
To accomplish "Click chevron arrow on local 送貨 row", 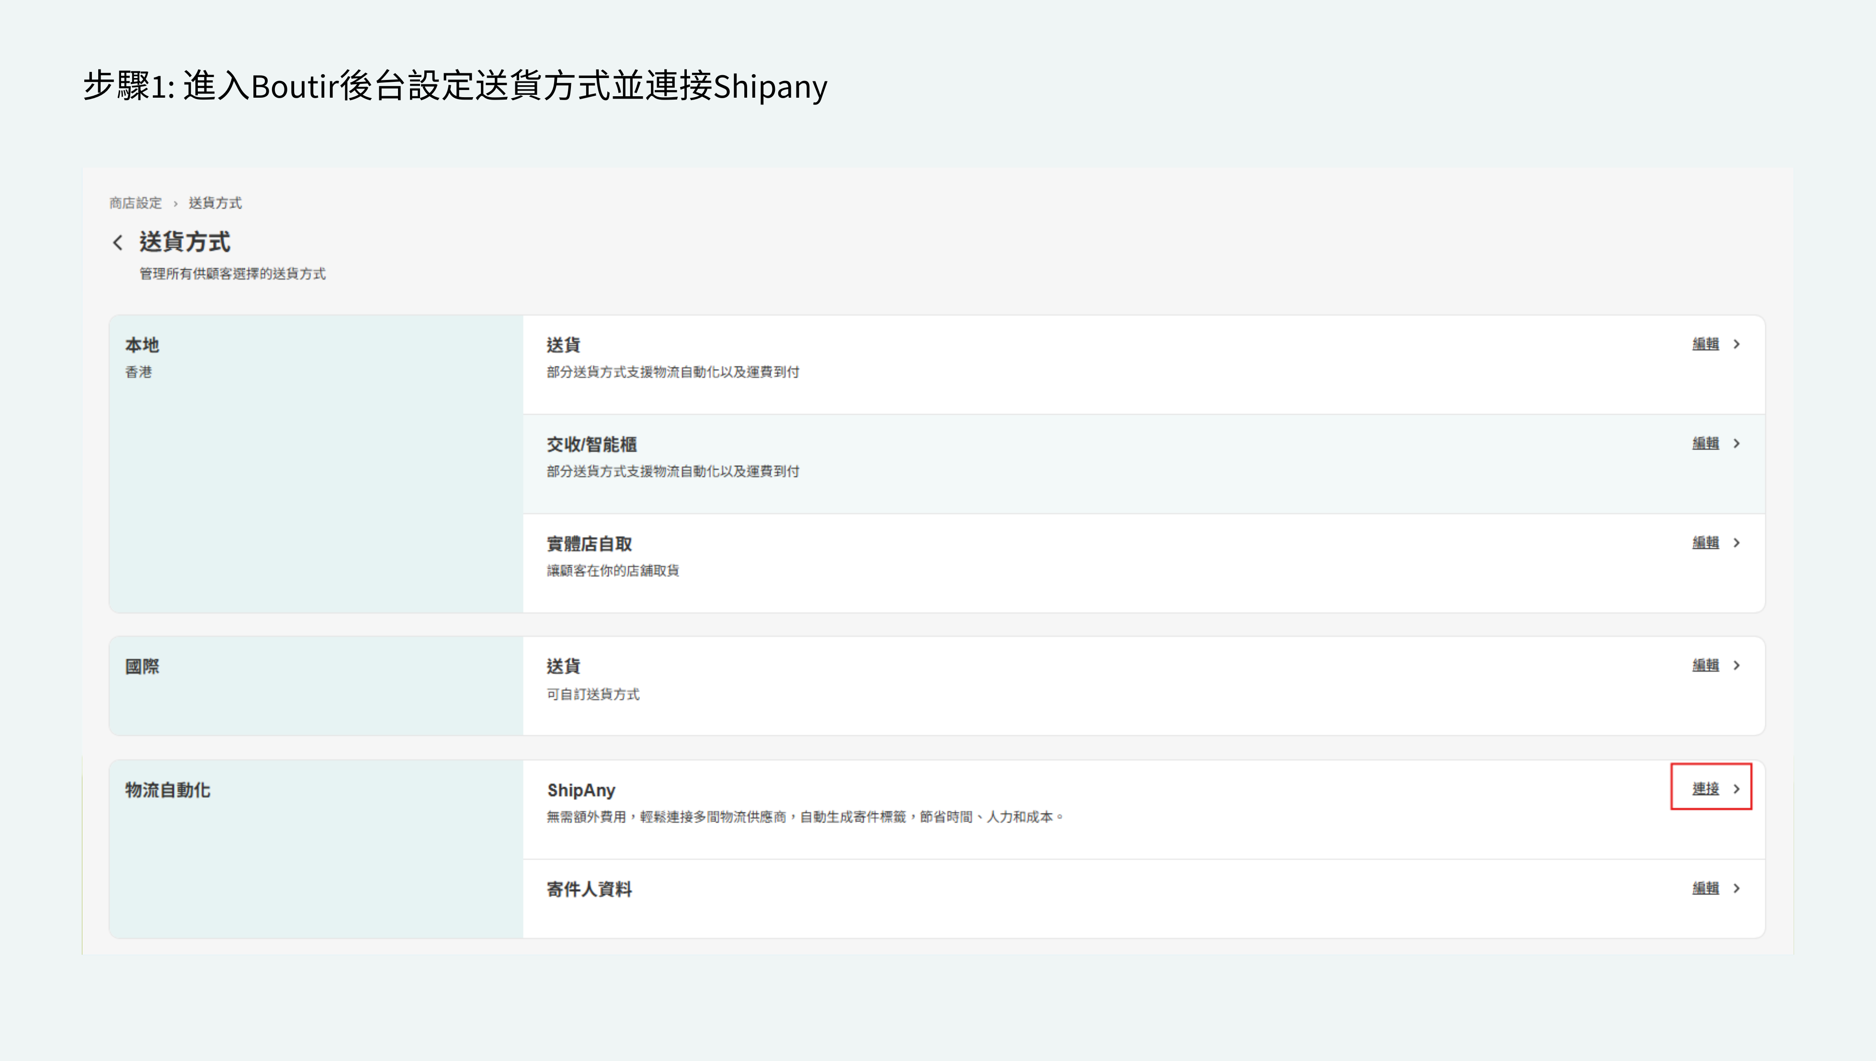I will [1737, 344].
